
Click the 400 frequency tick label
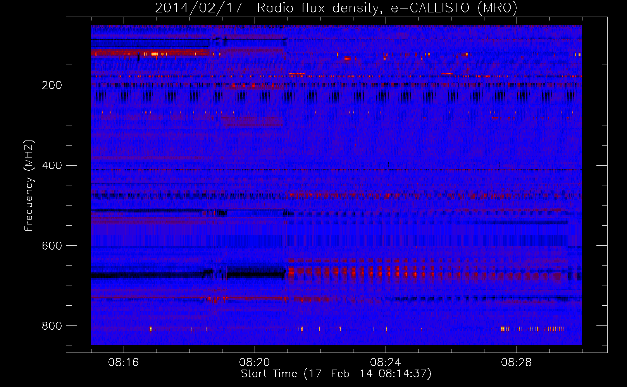coord(52,166)
